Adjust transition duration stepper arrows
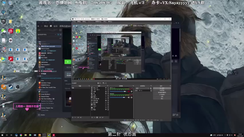244x137 pixels. [151, 90]
